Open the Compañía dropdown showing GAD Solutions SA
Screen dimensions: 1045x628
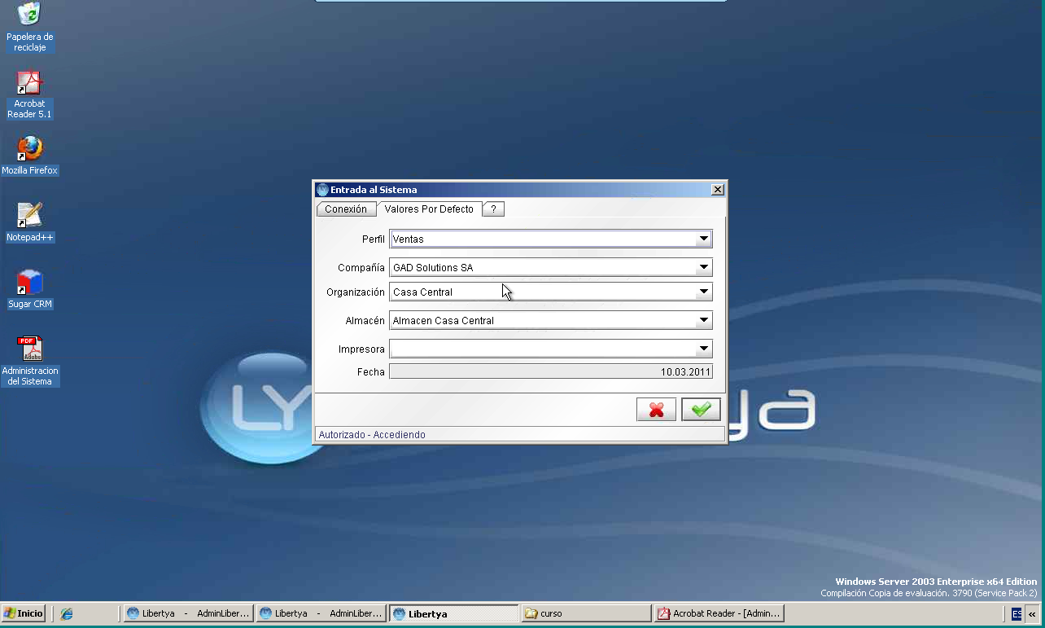551,267
